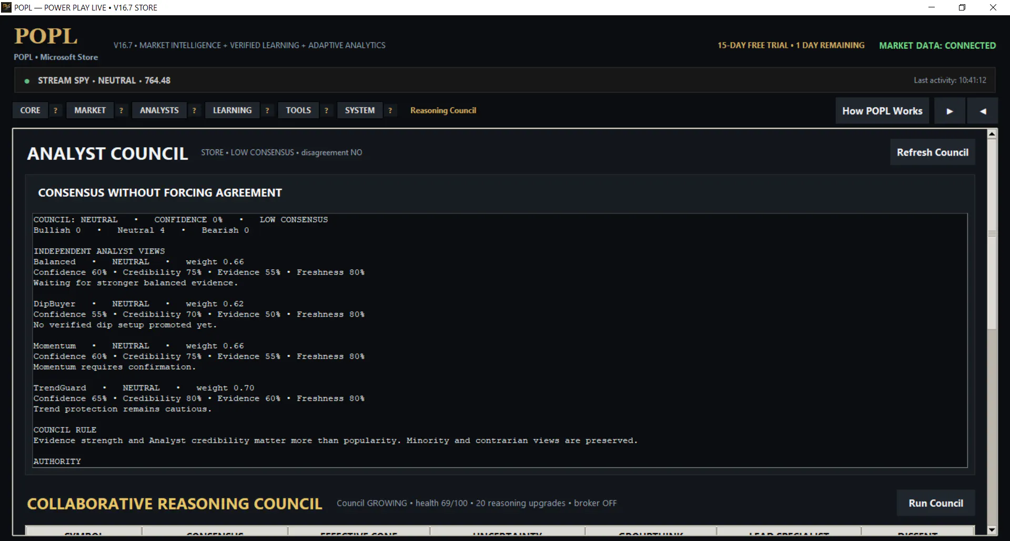
Task: Open the SYSTEM tab
Action: tap(360, 110)
